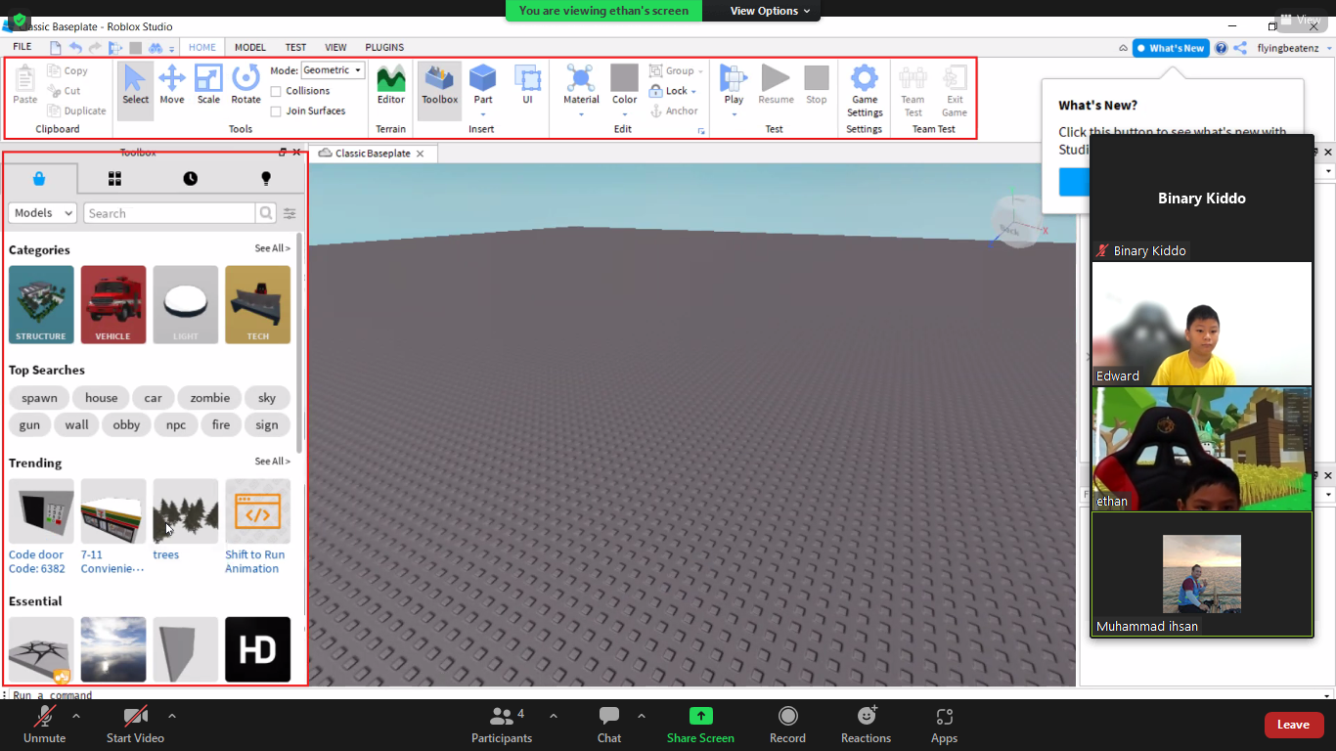Switch to the TEST ribbon tab
Viewport: 1336px width, 751px height.
pyautogui.click(x=295, y=47)
